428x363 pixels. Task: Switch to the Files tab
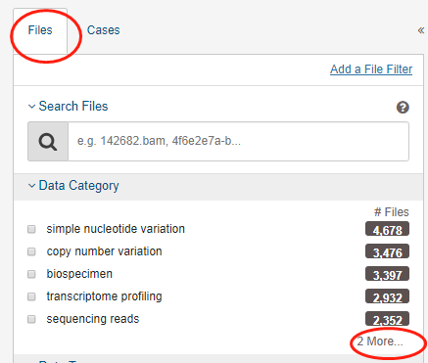click(x=40, y=30)
